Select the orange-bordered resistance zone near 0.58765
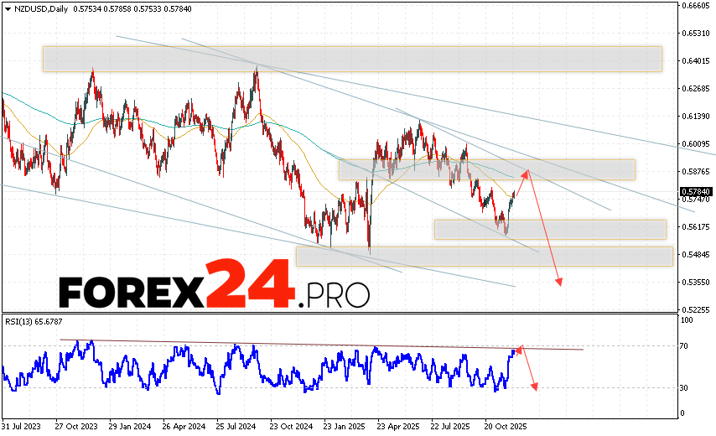 point(486,169)
